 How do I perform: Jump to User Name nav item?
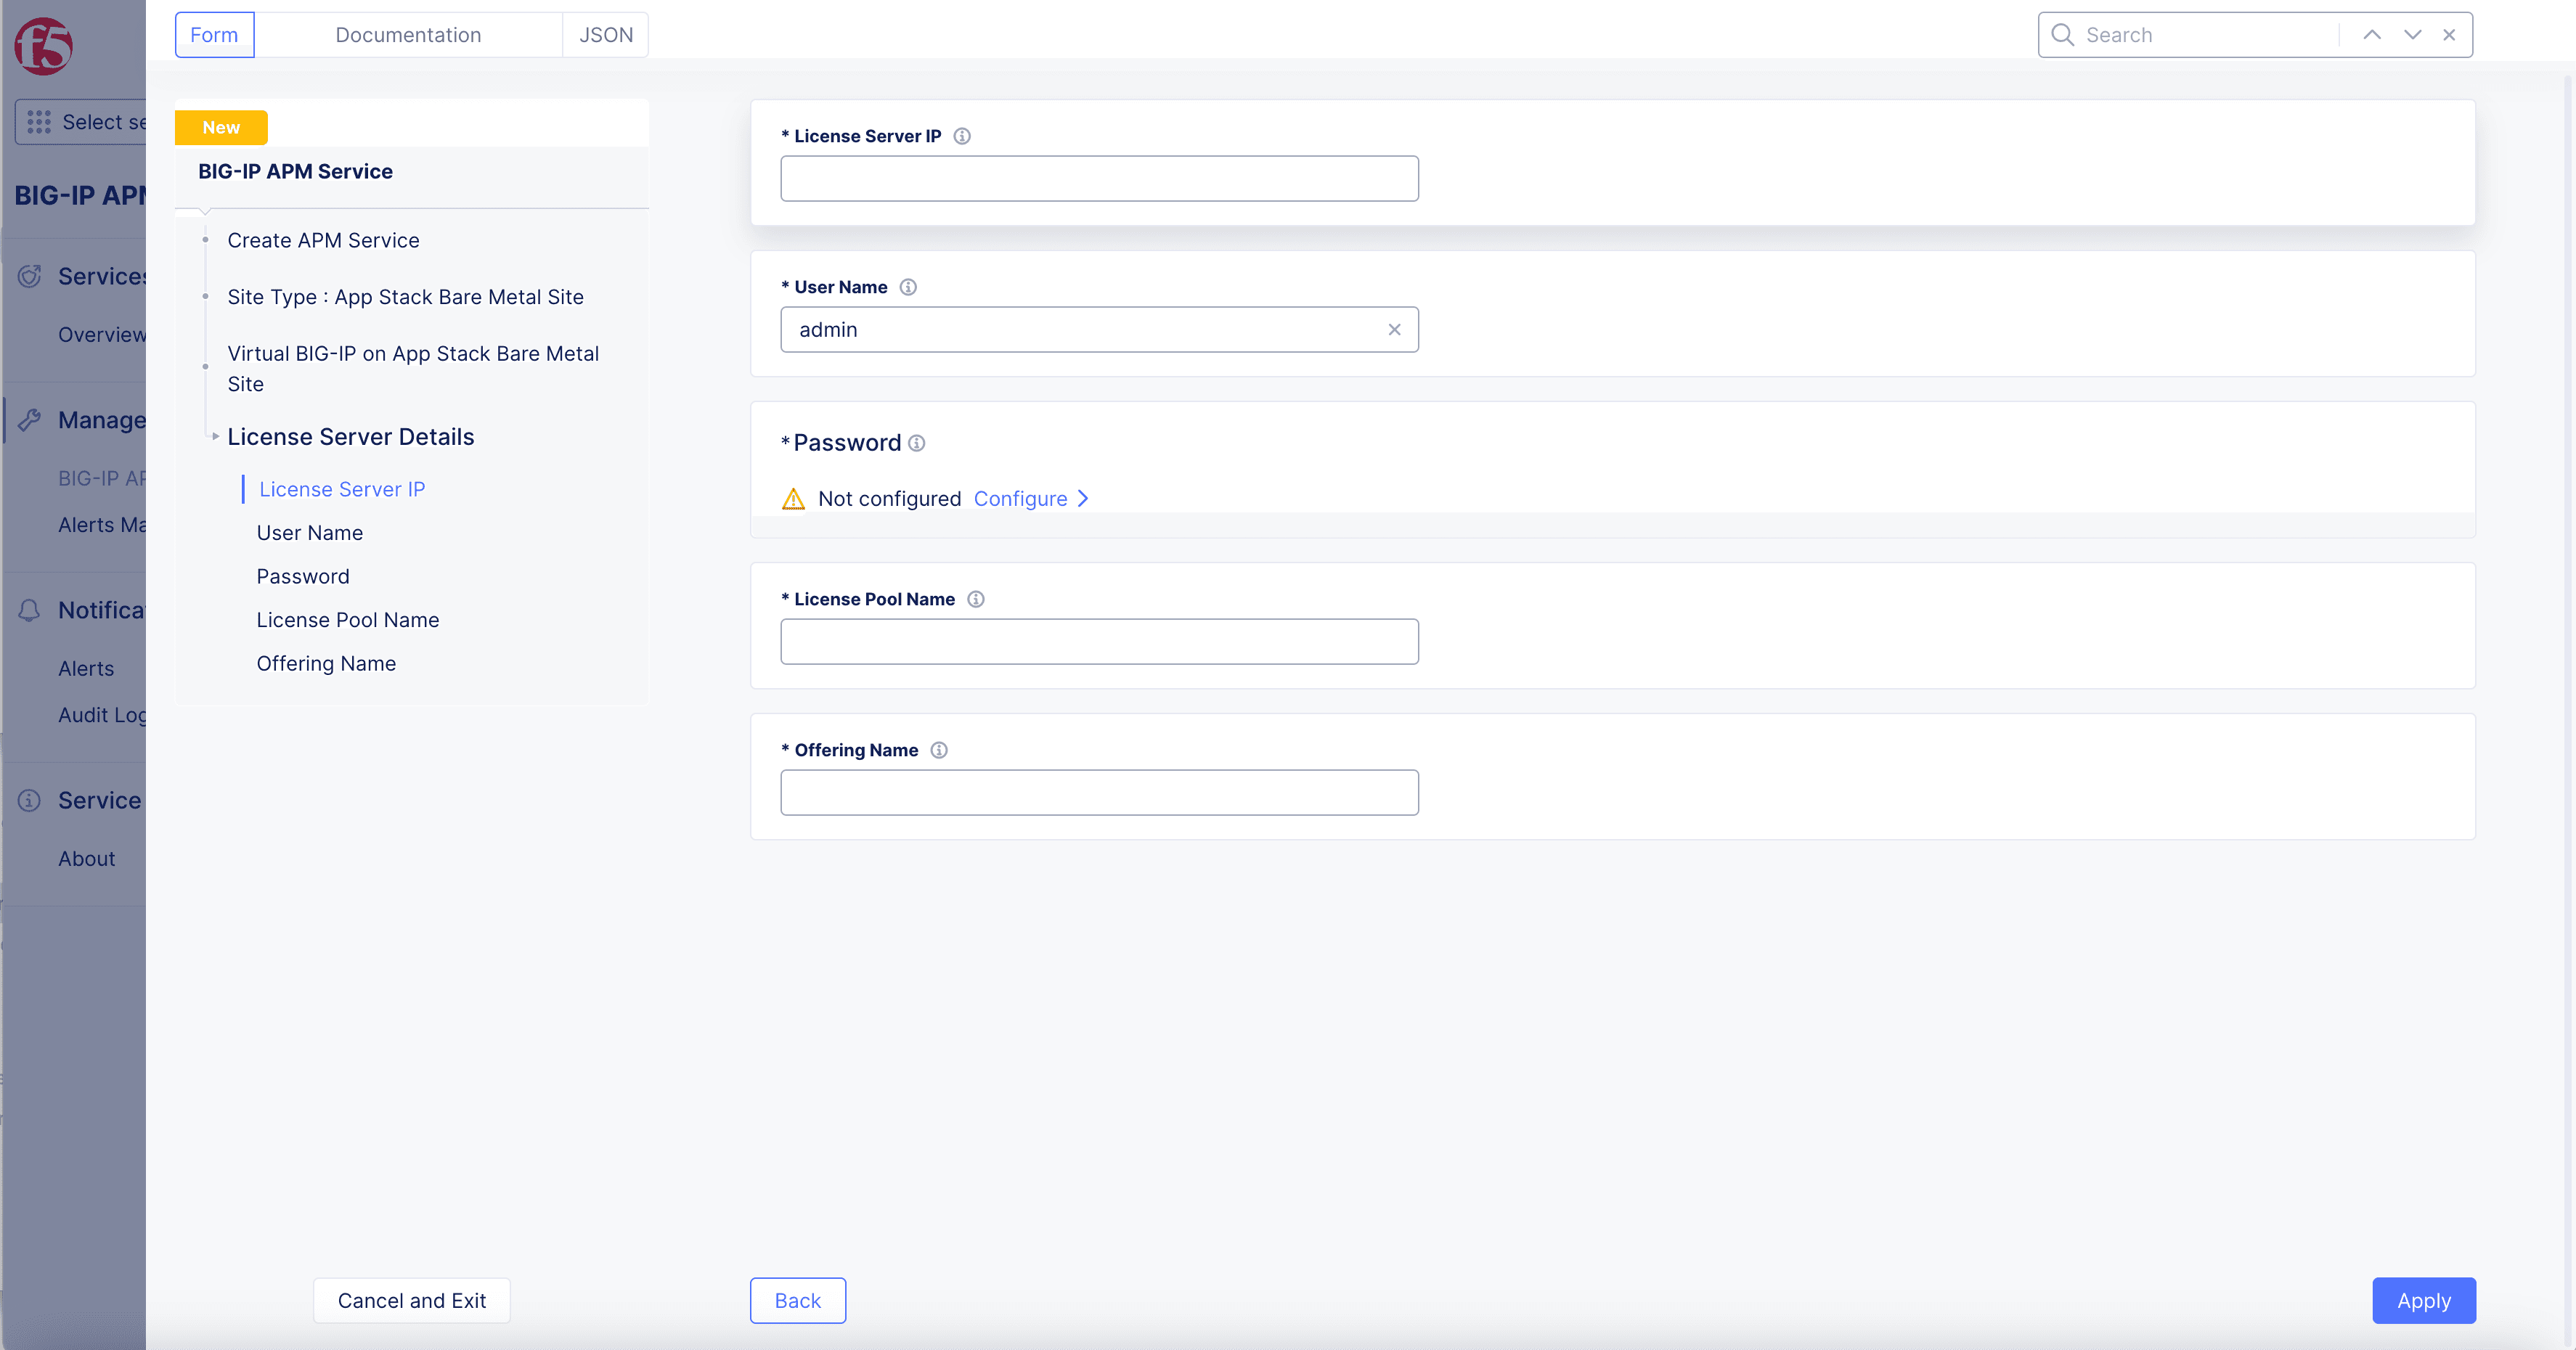coord(309,533)
